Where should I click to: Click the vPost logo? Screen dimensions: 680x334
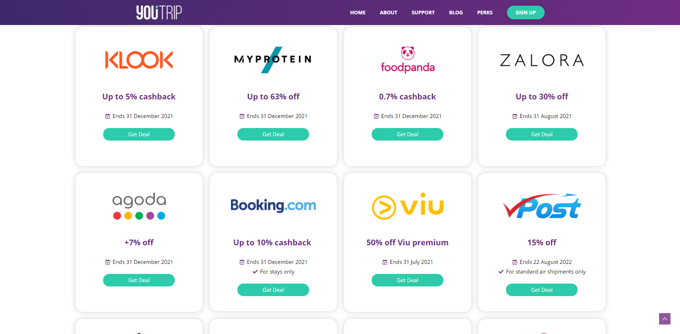(542, 206)
